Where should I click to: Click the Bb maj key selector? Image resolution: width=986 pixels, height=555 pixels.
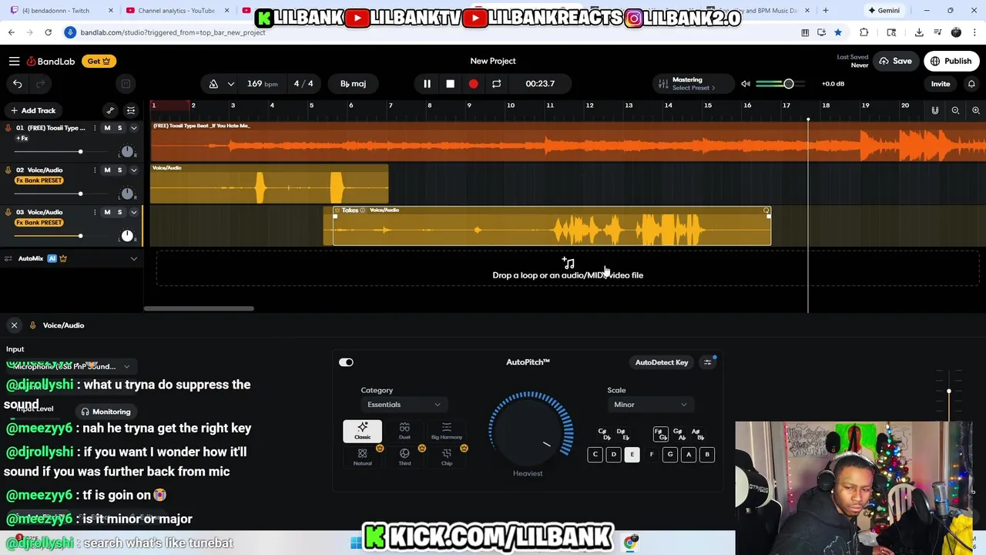coord(353,83)
